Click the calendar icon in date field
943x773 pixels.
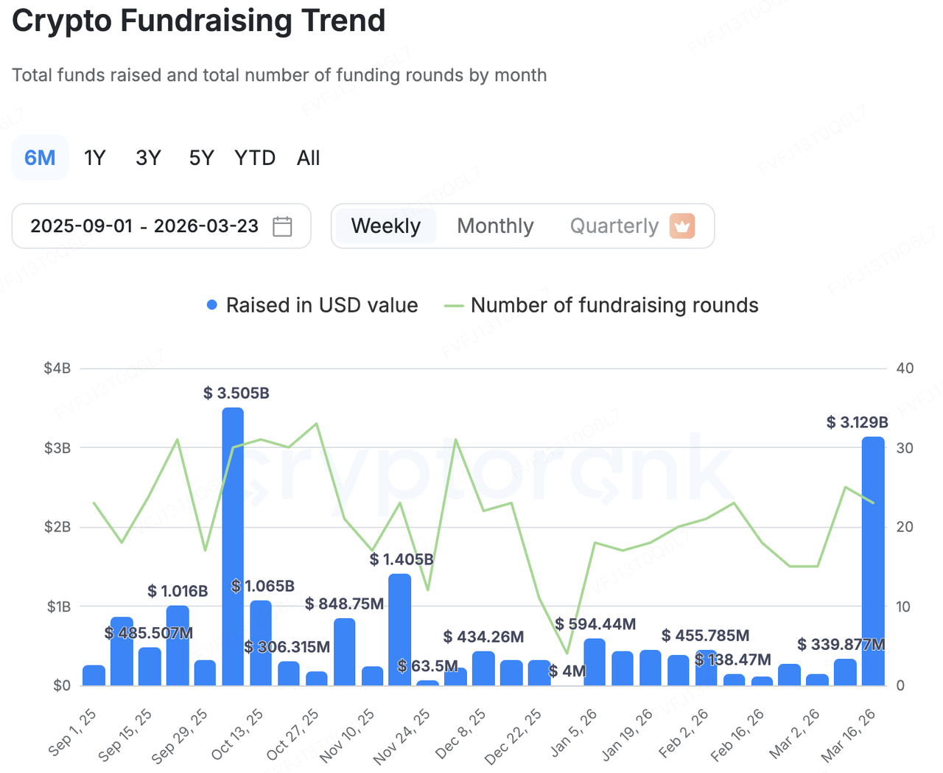(x=282, y=226)
